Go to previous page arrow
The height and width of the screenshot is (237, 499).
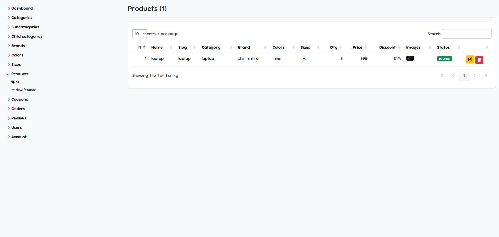click(453, 75)
